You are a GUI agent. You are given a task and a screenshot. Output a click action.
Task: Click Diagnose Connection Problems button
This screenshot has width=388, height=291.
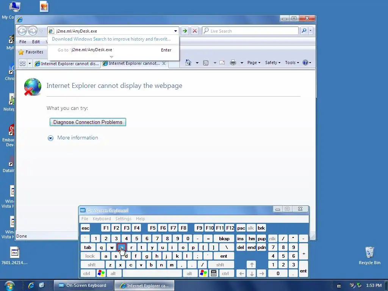88,122
